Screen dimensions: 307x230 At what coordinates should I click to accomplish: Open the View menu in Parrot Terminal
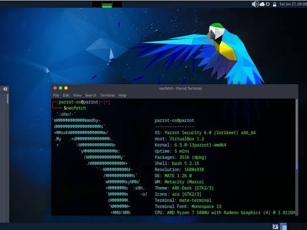coord(77,95)
